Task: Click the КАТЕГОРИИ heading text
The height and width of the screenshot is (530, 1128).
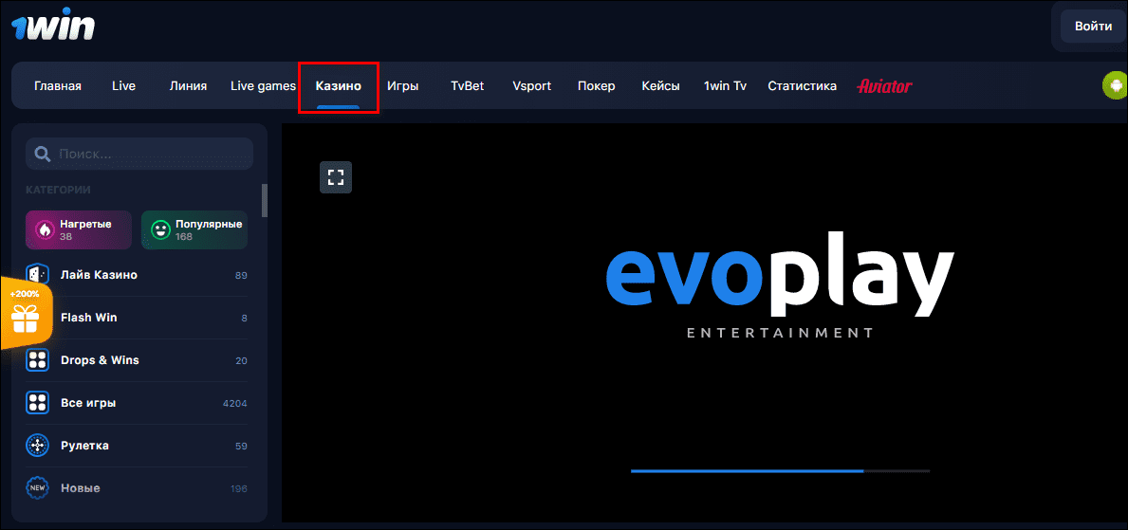Action: tap(58, 191)
